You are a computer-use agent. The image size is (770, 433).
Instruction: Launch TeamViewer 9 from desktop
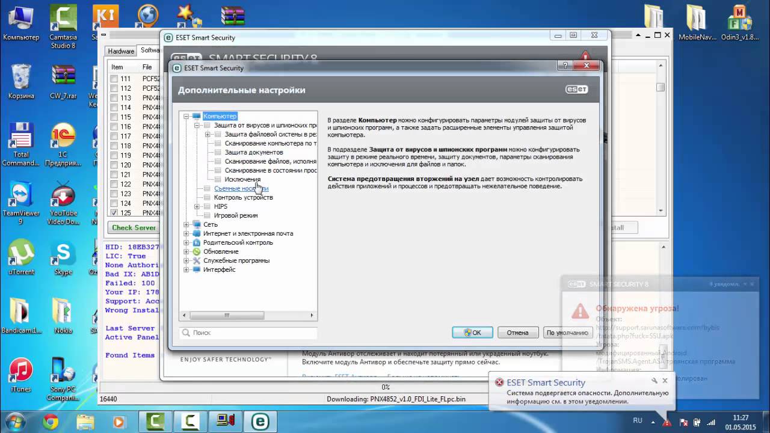21,203
